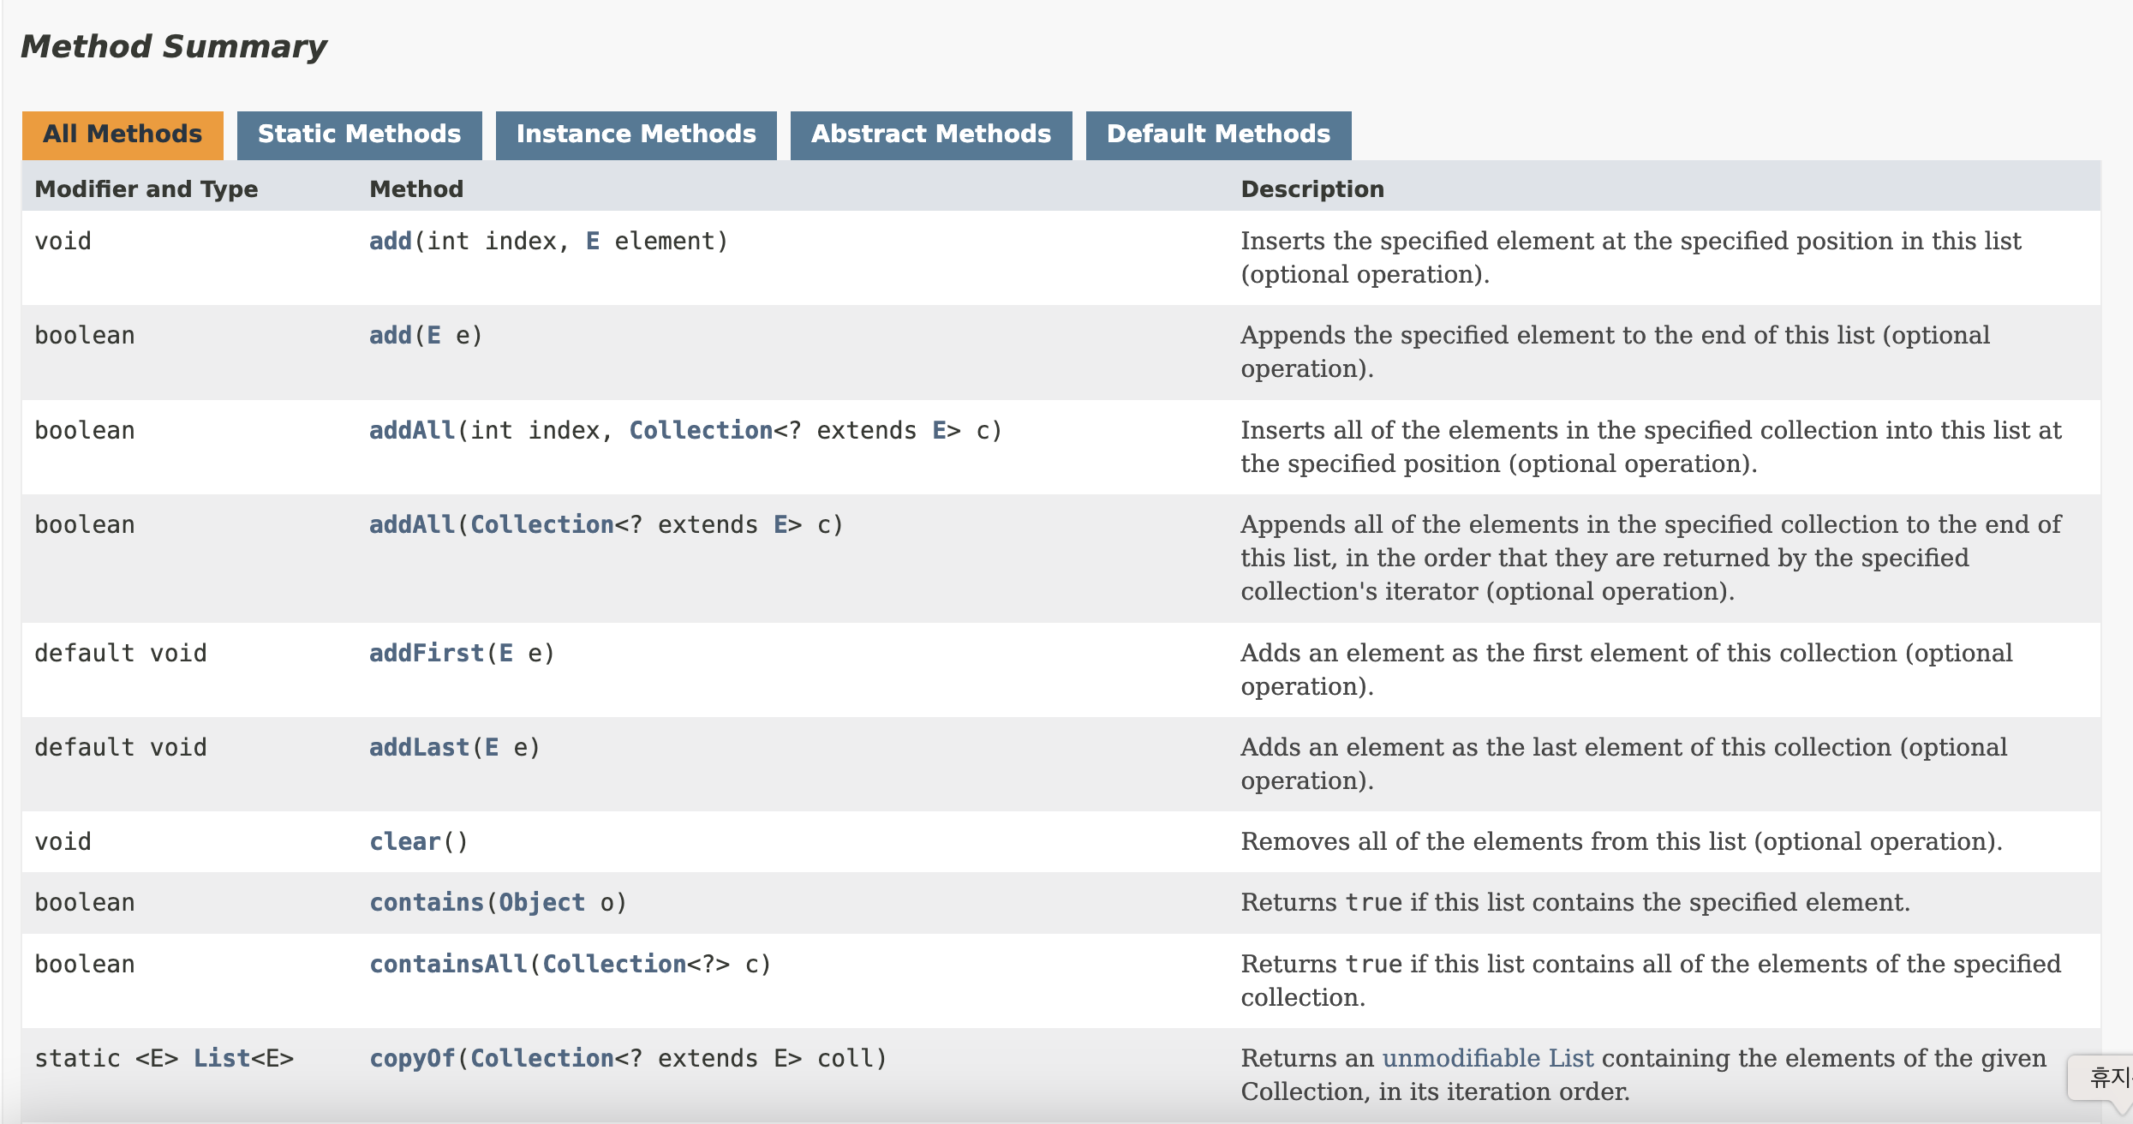The width and height of the screenshot is (2133, 1124).
Task: Show the Abstract Methods tab
Action: [x=930, y=135]
